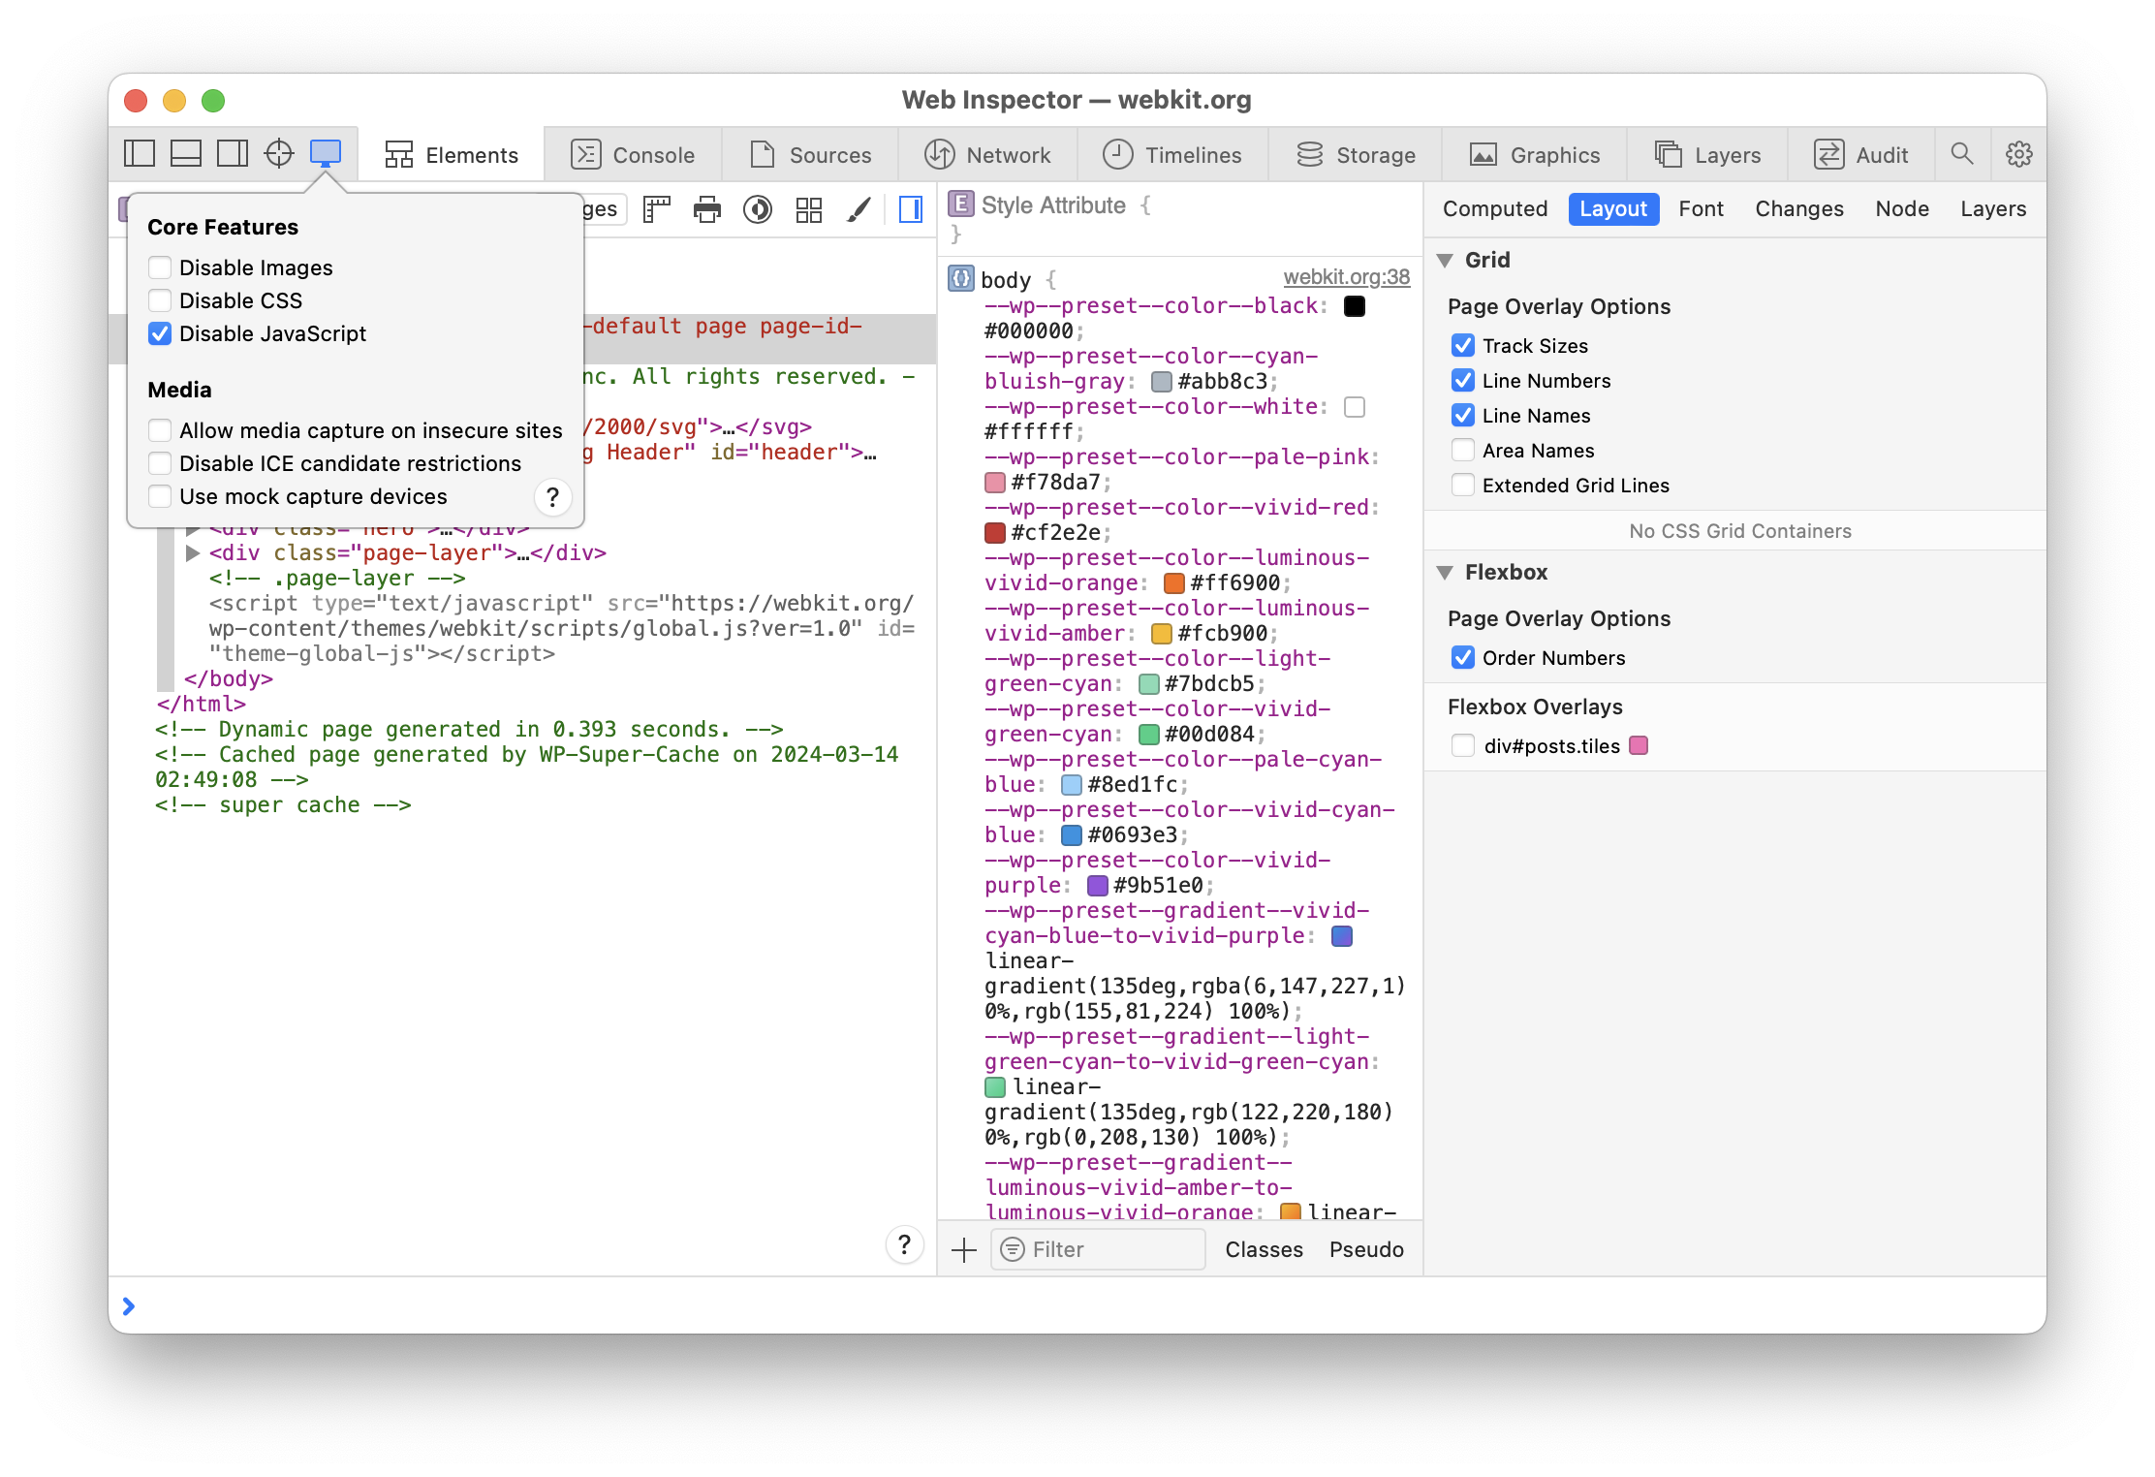Open the div#posts.tiles overlay color swatch
This screenshot has width=2155, height=1477.
[x=1640, y=746]
